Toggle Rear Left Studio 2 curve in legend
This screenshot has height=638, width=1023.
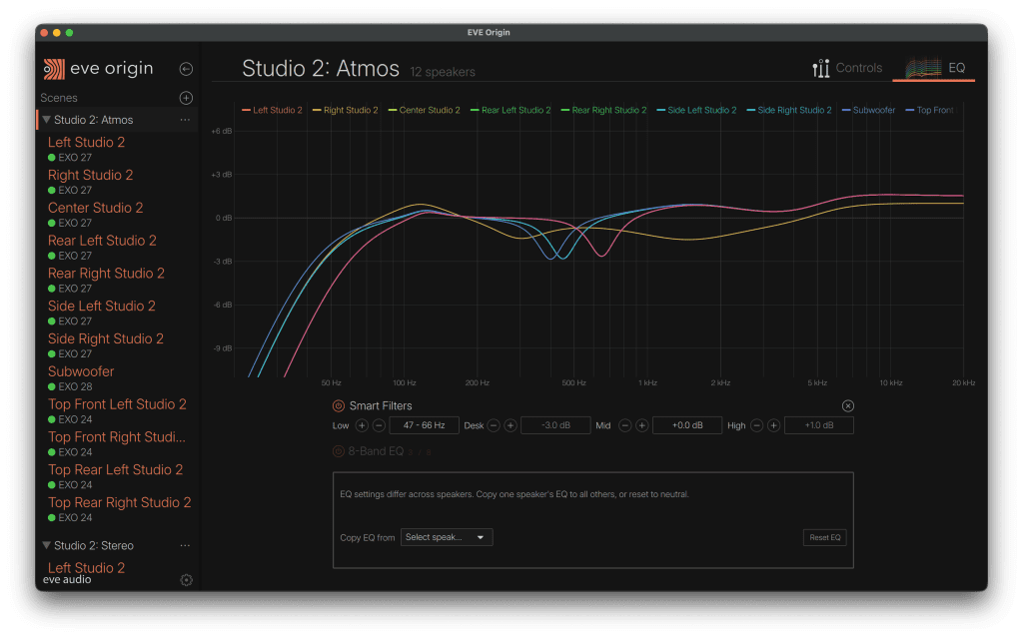[x=511, y=110]
